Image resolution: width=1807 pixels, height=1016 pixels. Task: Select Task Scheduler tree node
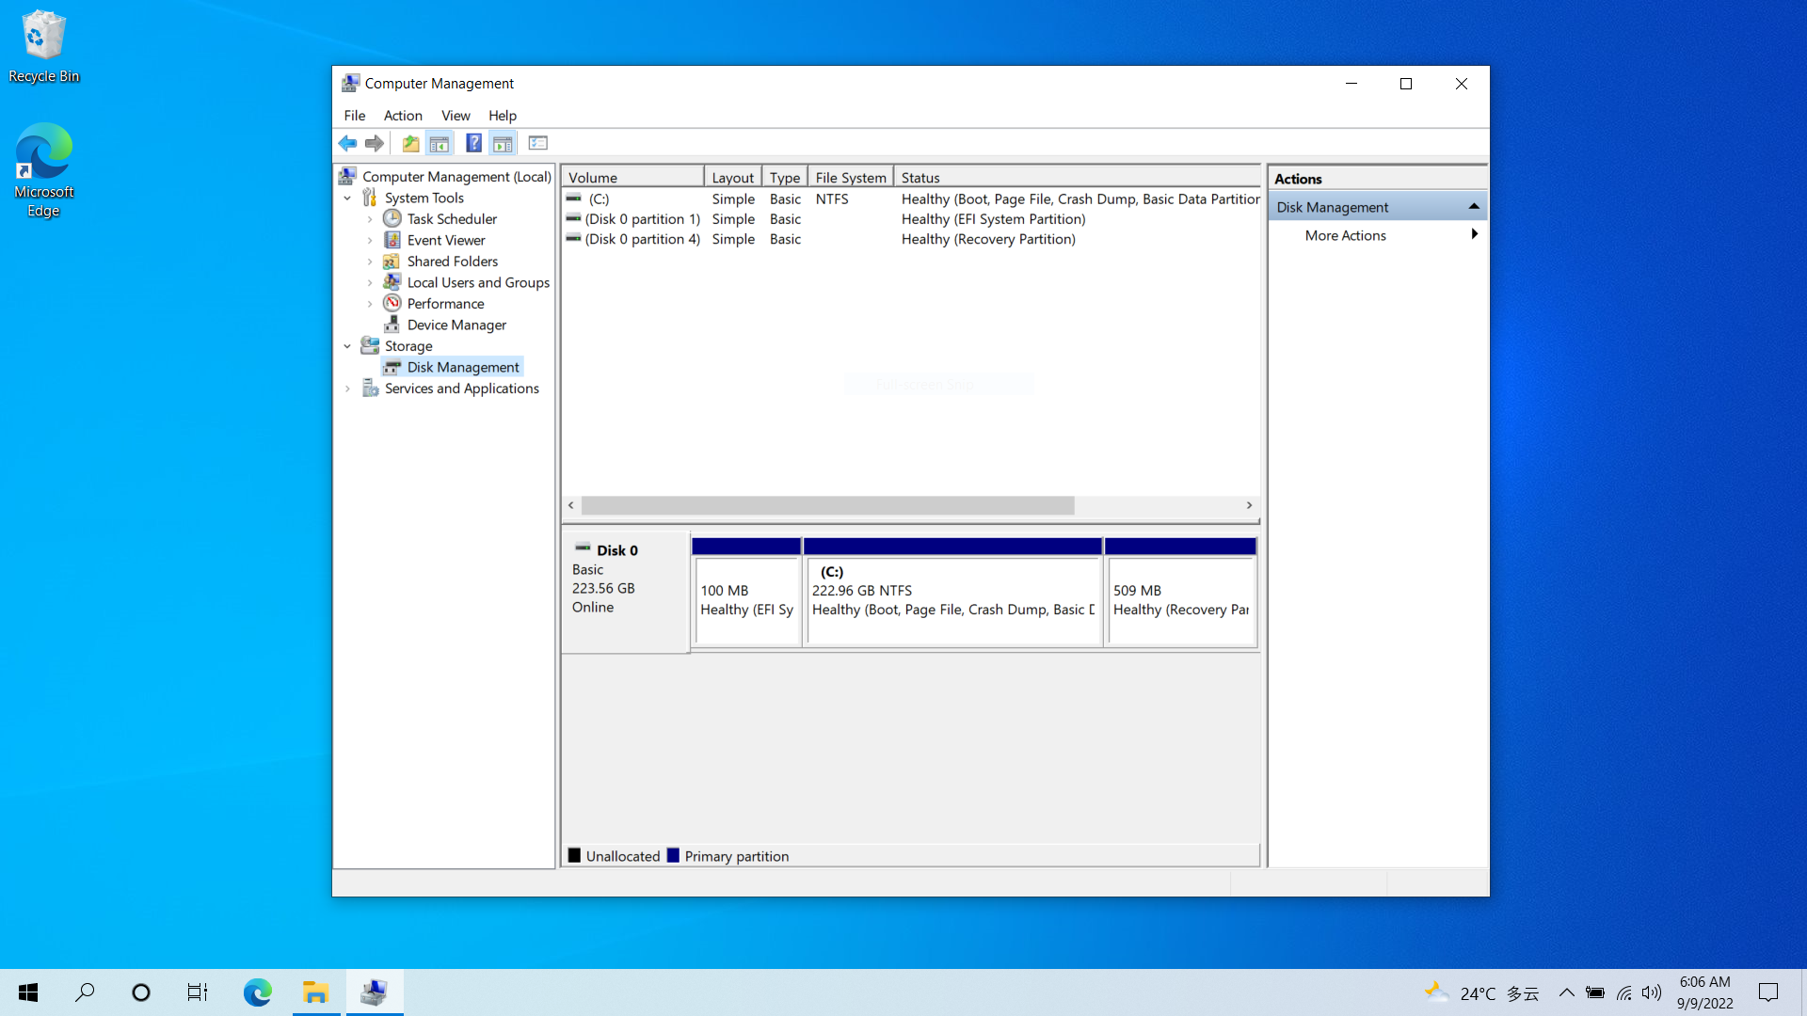[x=452, y=219]
